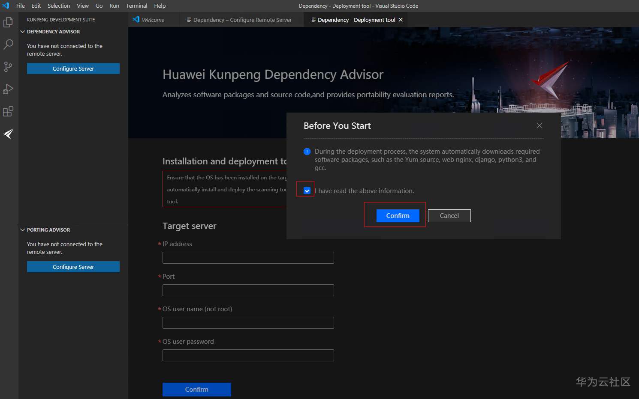Screen dimensions: 639x399
Task: Click Confirm in the Before You Start dialog
Action: pos(398,216)
